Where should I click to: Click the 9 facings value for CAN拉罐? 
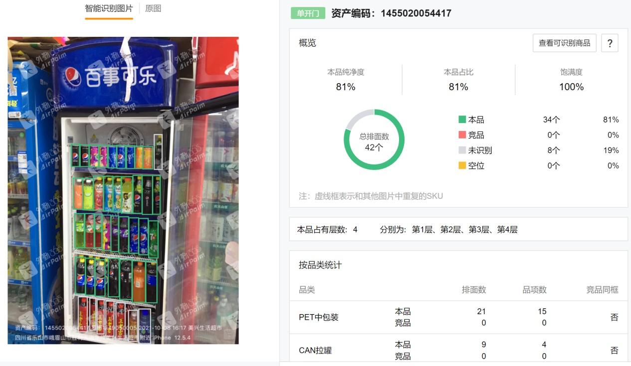pyautogui.click(x=483, y=345)
